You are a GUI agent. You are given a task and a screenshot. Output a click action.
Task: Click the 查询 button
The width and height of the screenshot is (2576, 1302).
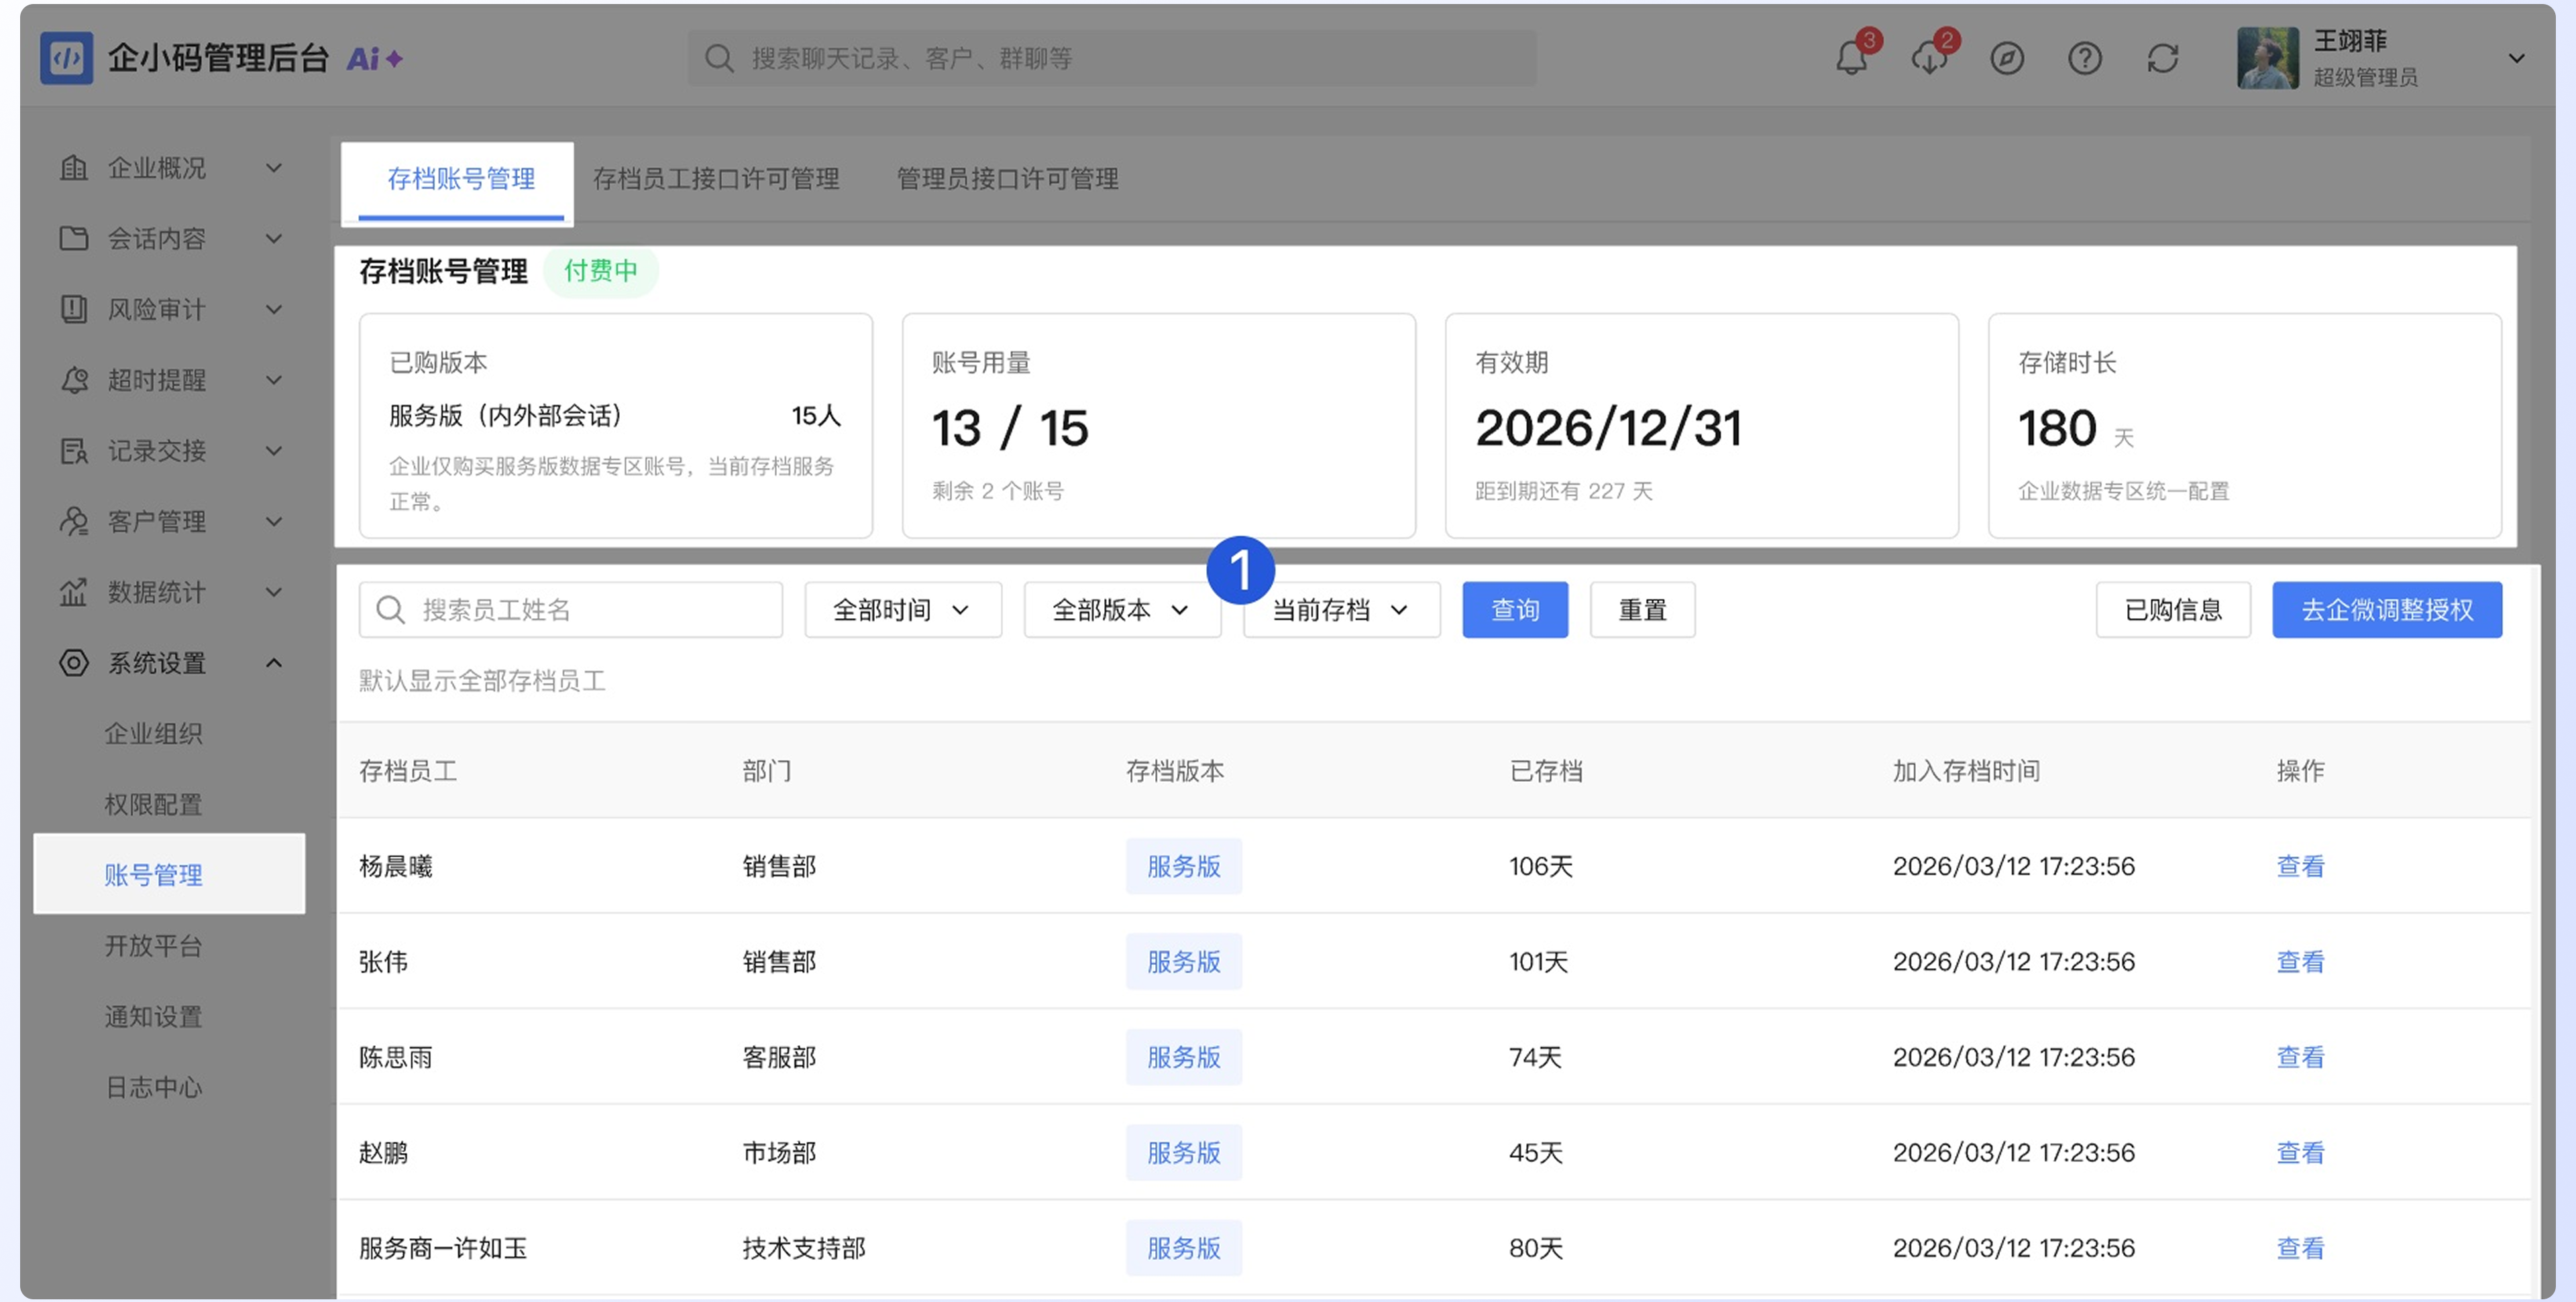point(1515,609)
